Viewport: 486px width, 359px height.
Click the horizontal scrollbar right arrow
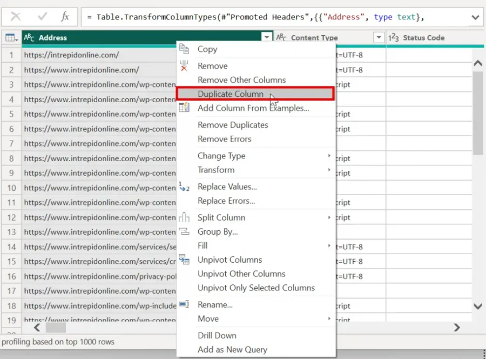pos(457,327)
